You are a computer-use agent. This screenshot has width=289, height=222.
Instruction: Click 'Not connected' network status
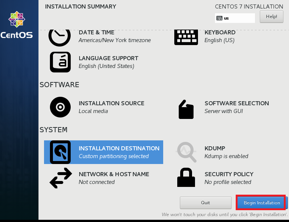pos(97,182)
